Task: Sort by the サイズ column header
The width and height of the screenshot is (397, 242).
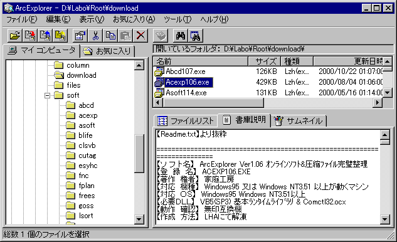Action: (x=264, y=61)
